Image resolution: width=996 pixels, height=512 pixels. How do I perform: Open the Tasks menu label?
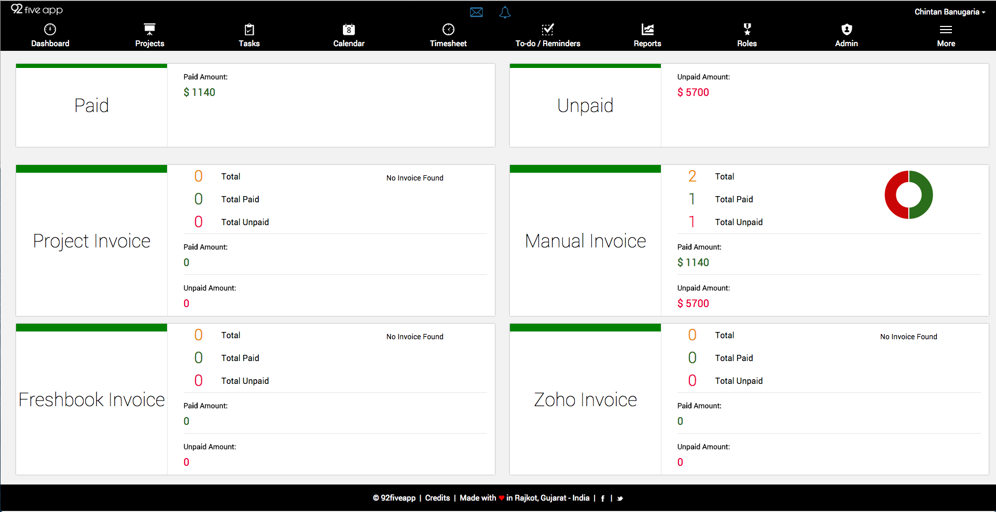249,44
